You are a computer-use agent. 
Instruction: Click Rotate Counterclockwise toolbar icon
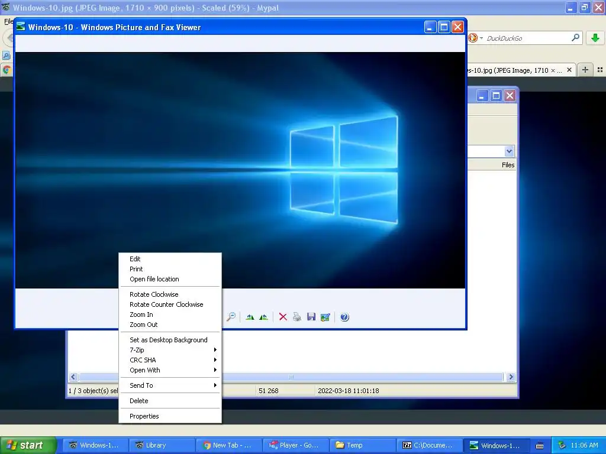[x=263, y=317]
